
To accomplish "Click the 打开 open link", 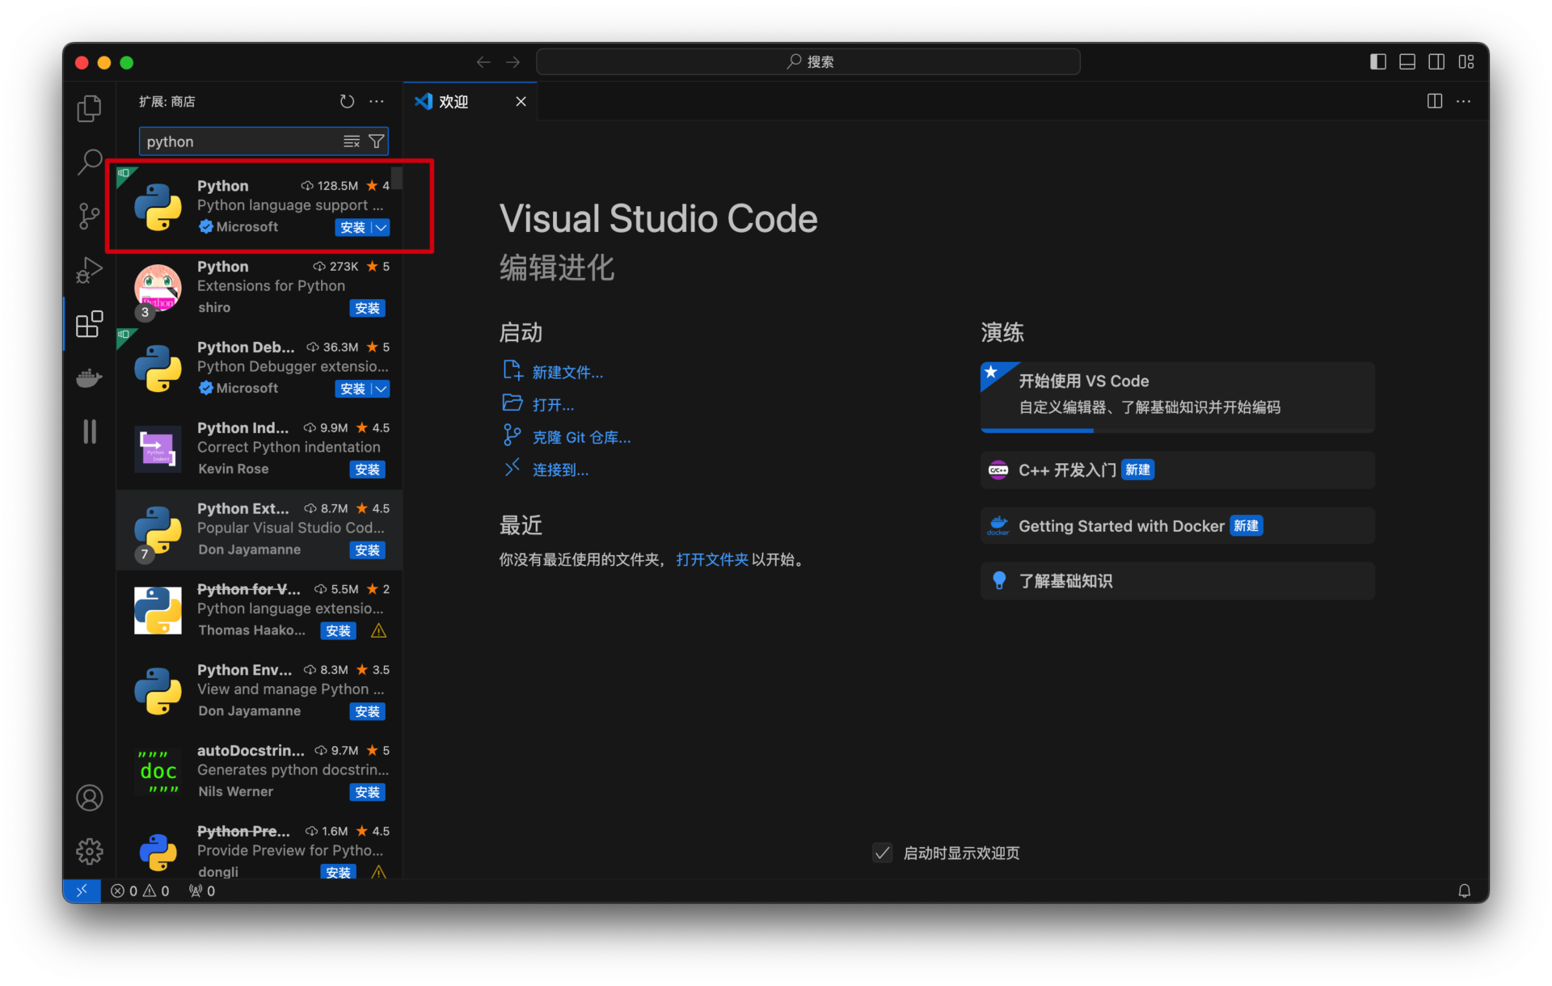I will tap(553, 405).
